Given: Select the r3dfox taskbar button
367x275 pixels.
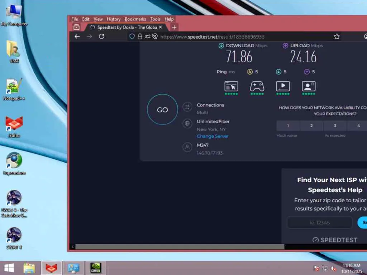Looking at the screenshot, I should 52,268.
